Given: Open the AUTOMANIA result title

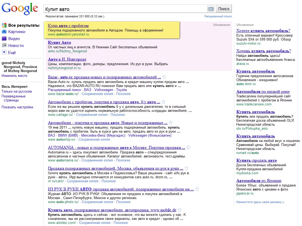Looking at the screenshot, I should pyautogui.click(x=116, y=148).
